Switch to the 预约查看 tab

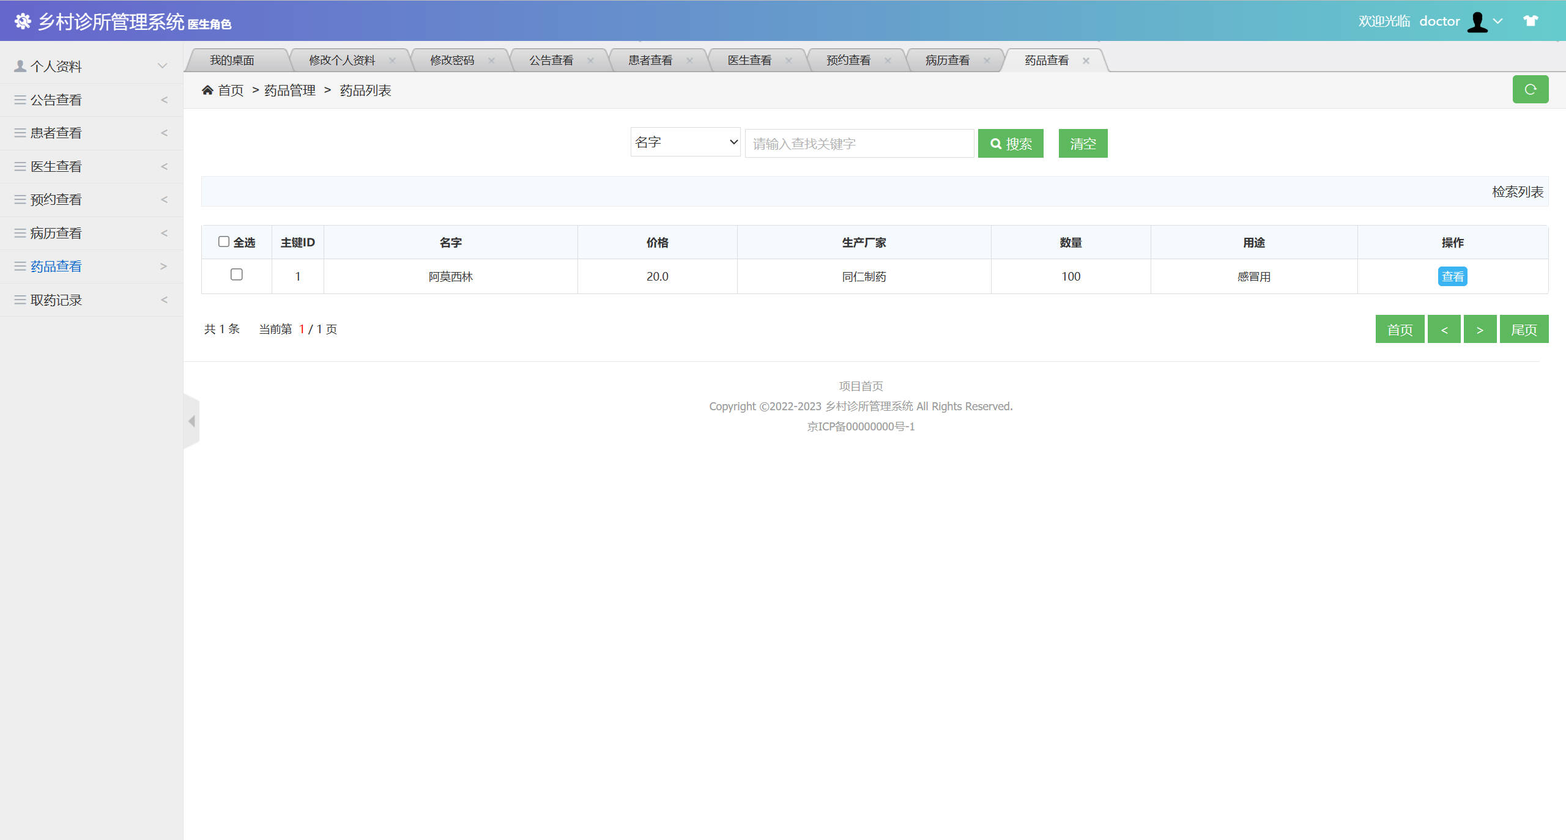pos(848,59)
